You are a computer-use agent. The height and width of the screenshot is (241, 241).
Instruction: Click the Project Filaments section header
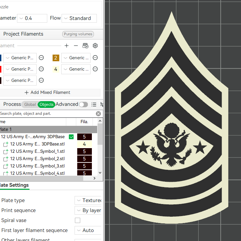click(23, 34)
